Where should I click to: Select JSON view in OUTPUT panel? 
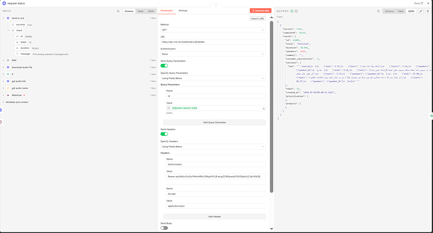tap(411, 11)
